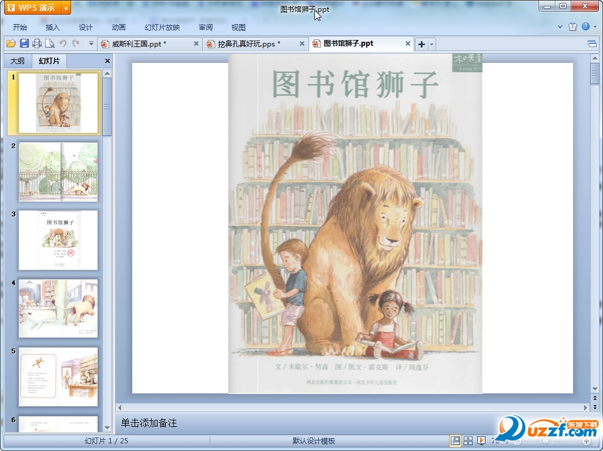Click horizontal scroll left arrow

pos(119,407)
